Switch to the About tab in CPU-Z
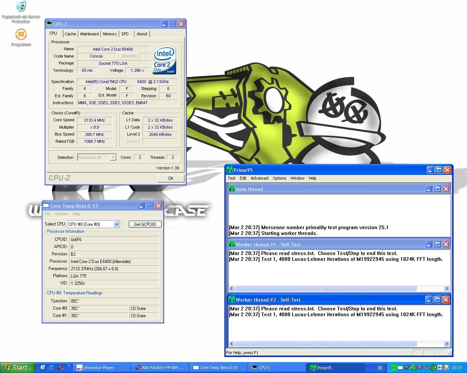Image resolution: width=467 pixels, height=373 pixels. coord(142,34)
